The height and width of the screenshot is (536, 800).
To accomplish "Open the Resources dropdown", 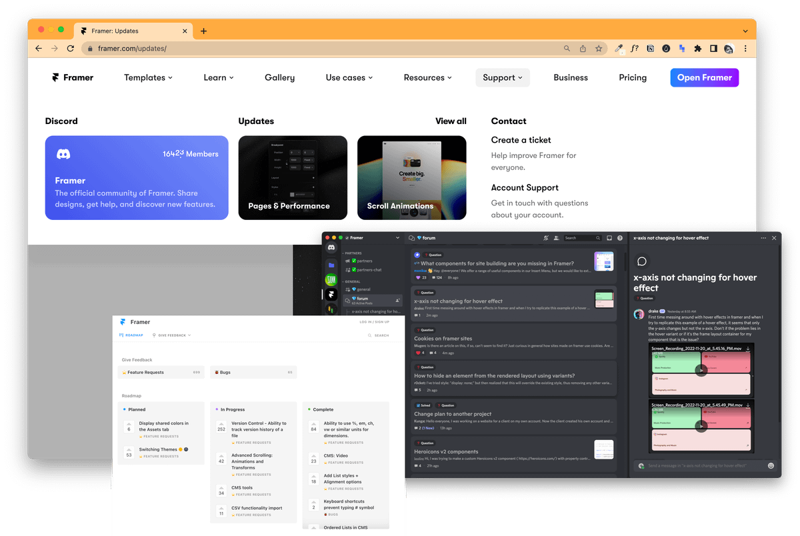I will coord(428,77).
